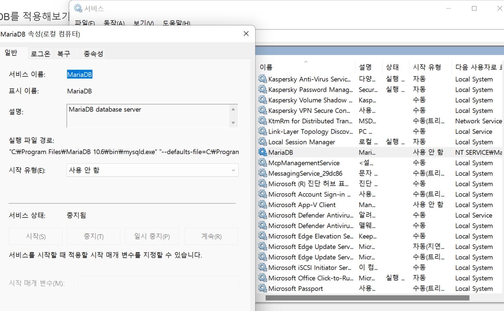Close the MariaDB 속성 dialog
This screenshot has height=311, width=504.
pos(246,34)
